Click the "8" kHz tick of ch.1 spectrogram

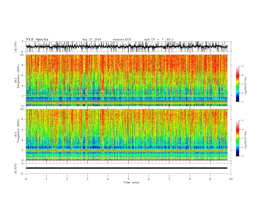23,65
